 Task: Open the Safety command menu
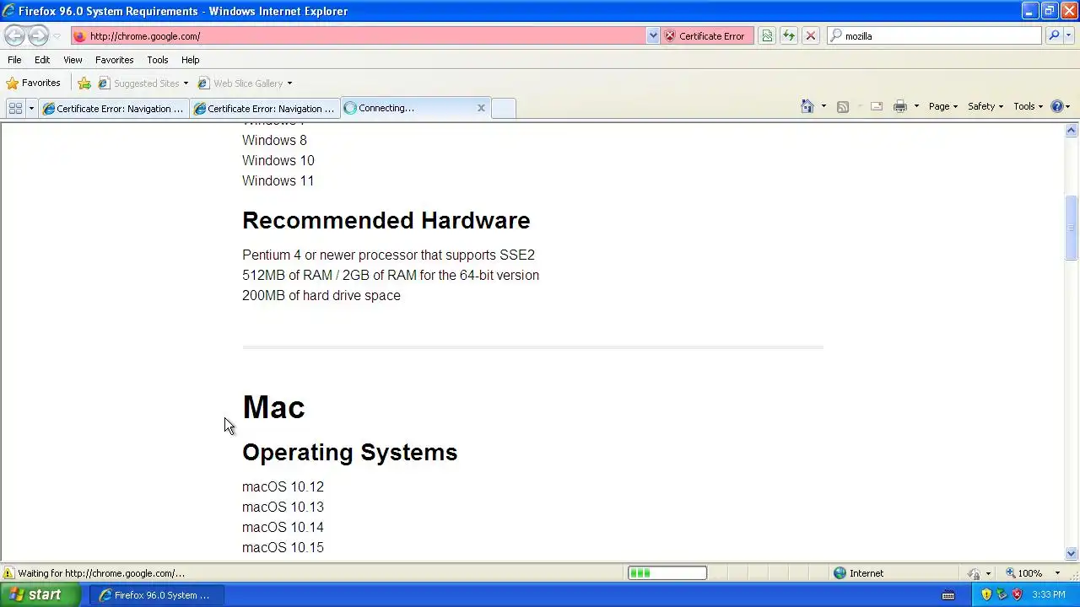985,106
